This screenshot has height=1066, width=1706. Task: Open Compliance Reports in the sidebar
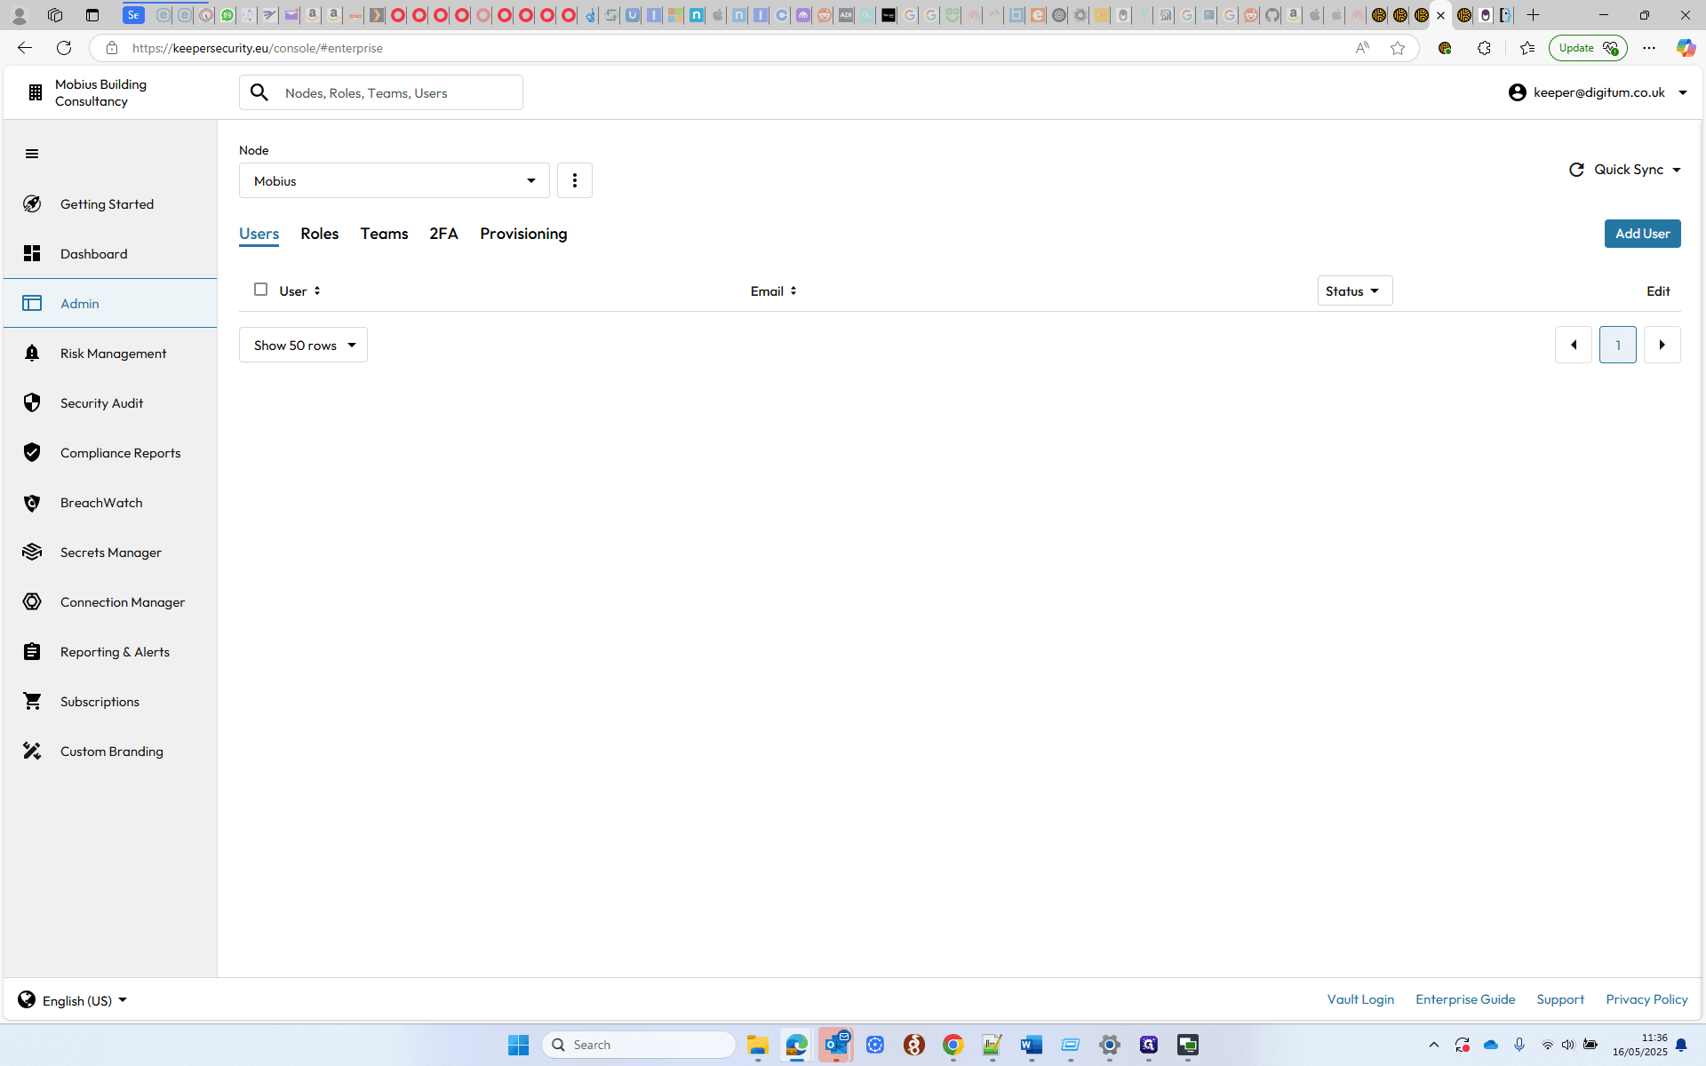click(110, 453)
